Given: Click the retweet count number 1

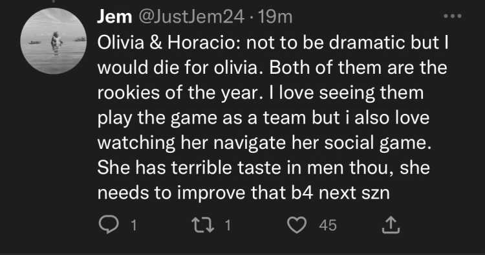Looking at the screenshot, I should pyautogui.click(x=228, y=225).
